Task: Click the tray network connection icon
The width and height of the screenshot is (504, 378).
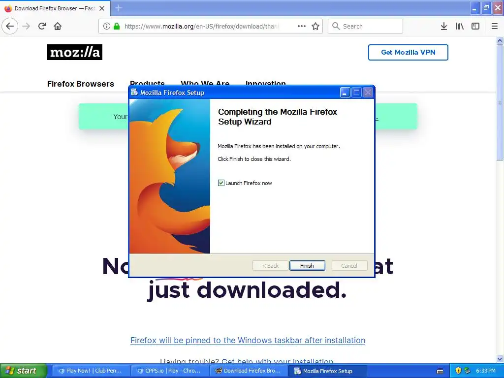Action: click(x=468, y=371)
